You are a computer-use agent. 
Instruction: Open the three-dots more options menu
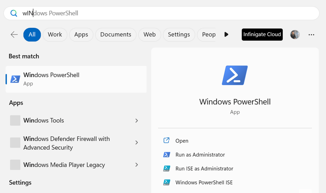tap(311, 35)
